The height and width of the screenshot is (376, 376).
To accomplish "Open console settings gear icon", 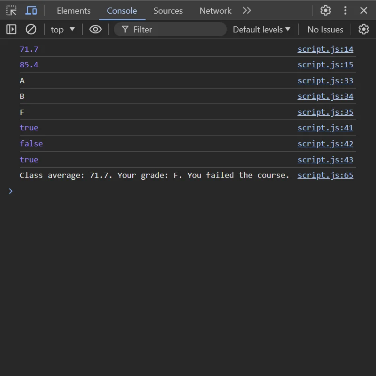I will tap(364, 30).
